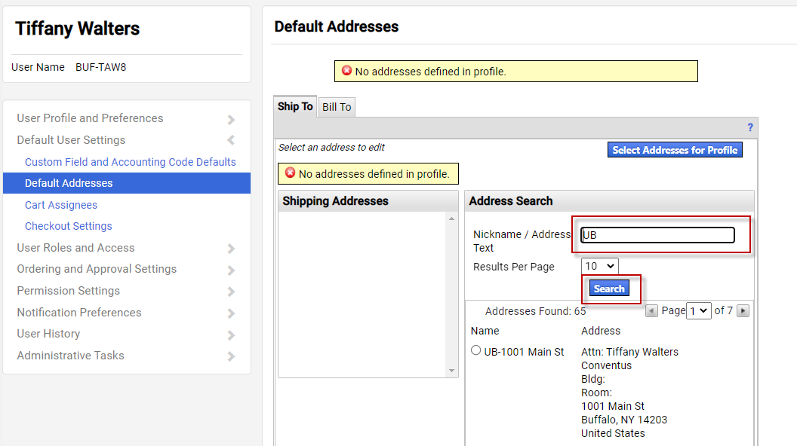
Task: Switch to the Bill To tab
Action: (337, 107)
